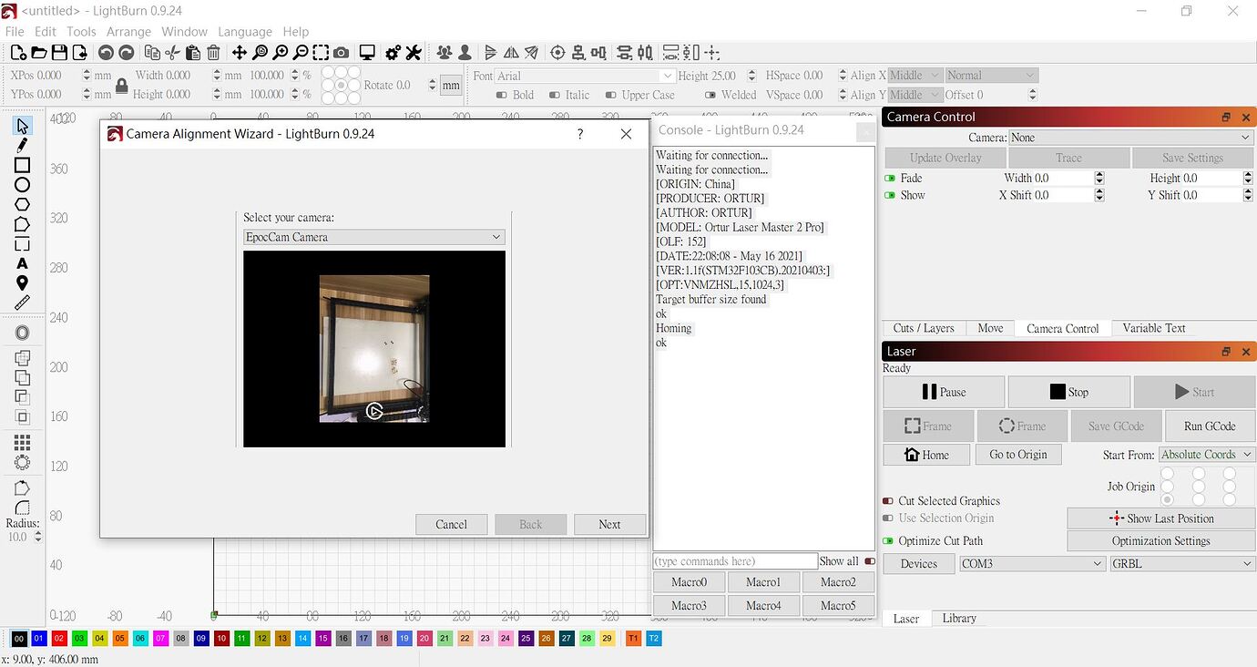Select the Polygon hexagon tool

(x=22, y=205)
